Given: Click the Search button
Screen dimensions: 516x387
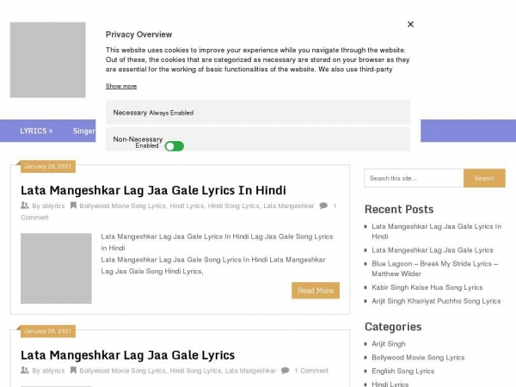Looking at the screenshot, I should click(x=484, y=178).
